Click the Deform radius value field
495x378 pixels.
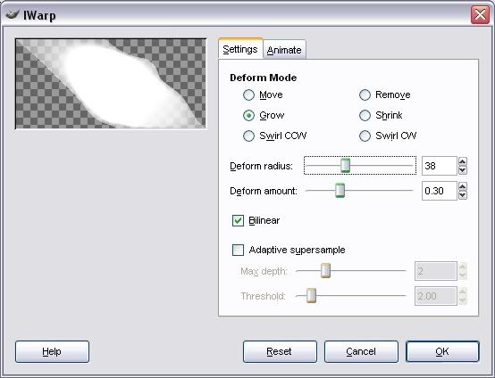[x=440, y=166]
